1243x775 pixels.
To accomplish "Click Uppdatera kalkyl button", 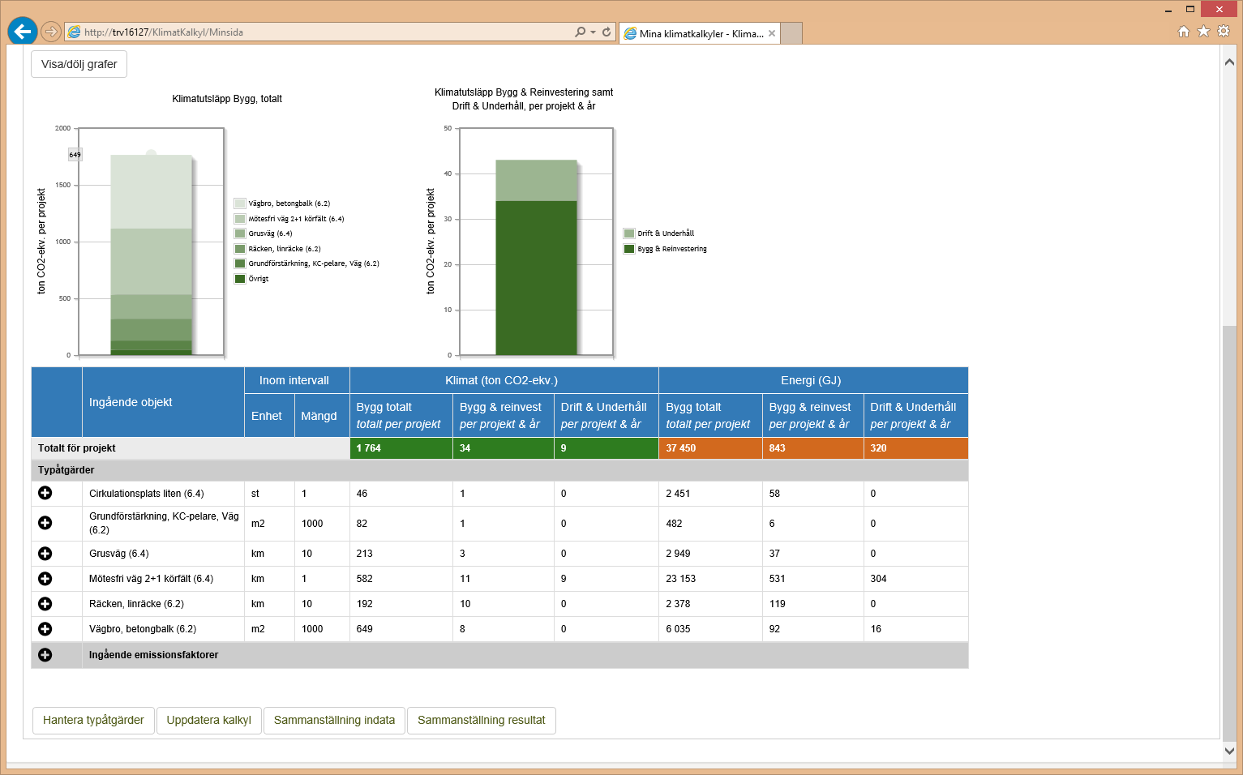I will point(209,720).
